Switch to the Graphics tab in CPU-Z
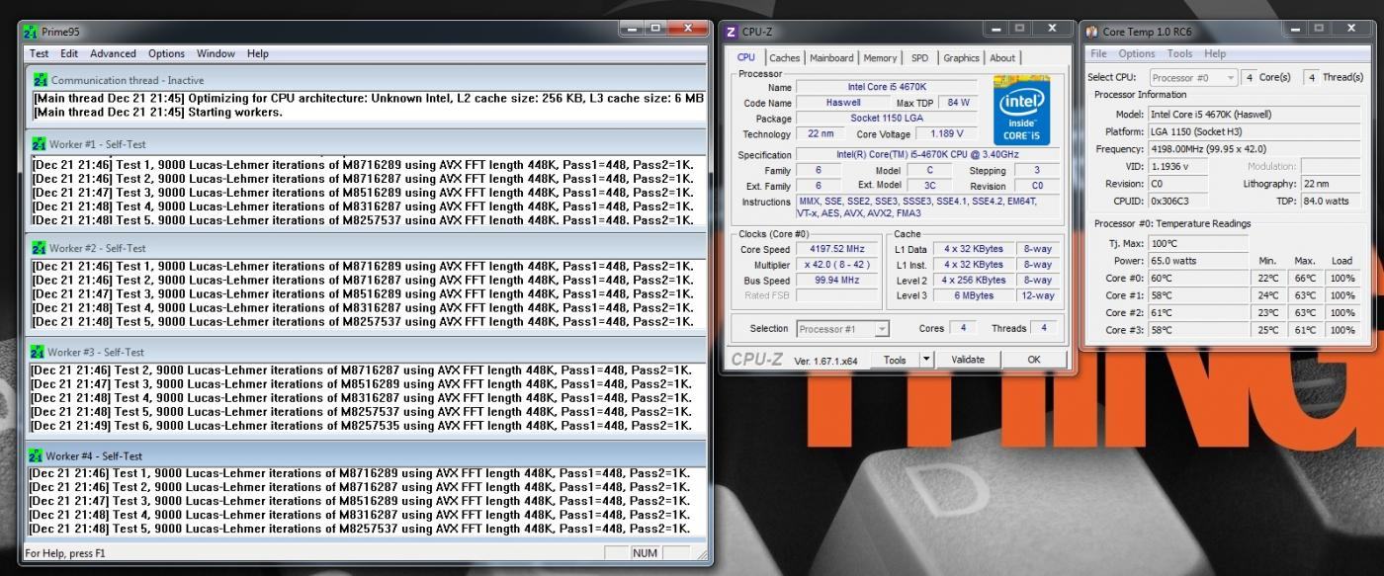1384x576 pixels. [x=961, y=58]
